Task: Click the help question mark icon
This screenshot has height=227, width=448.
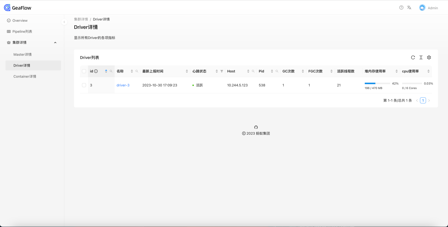Action: click(x=401, y=8)
